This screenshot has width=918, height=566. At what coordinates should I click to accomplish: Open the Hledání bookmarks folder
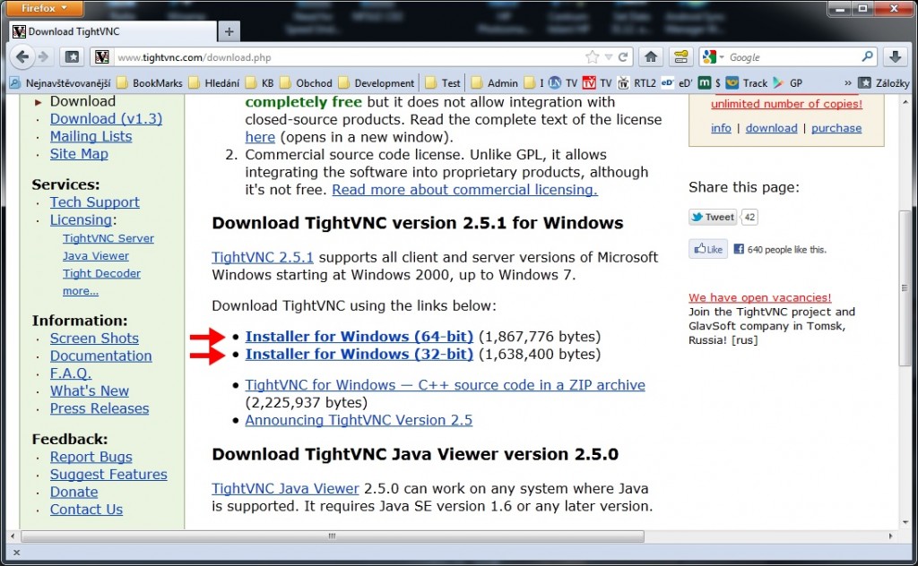(x=214, y=83)
